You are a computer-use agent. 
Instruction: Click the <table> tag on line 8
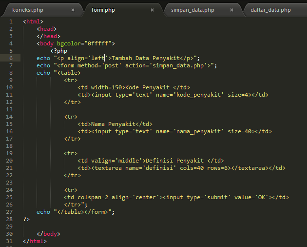pyautogui.click(x=69, y=73)
